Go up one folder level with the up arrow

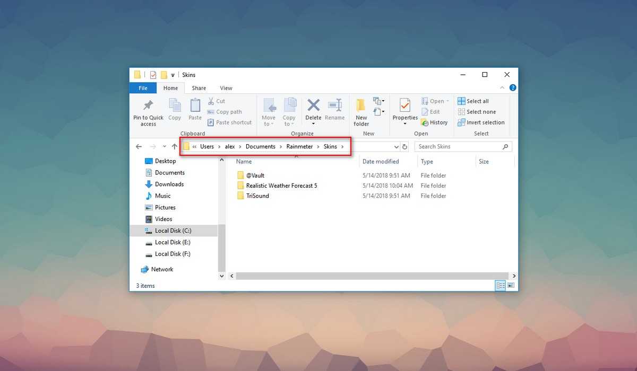(174, 147)
